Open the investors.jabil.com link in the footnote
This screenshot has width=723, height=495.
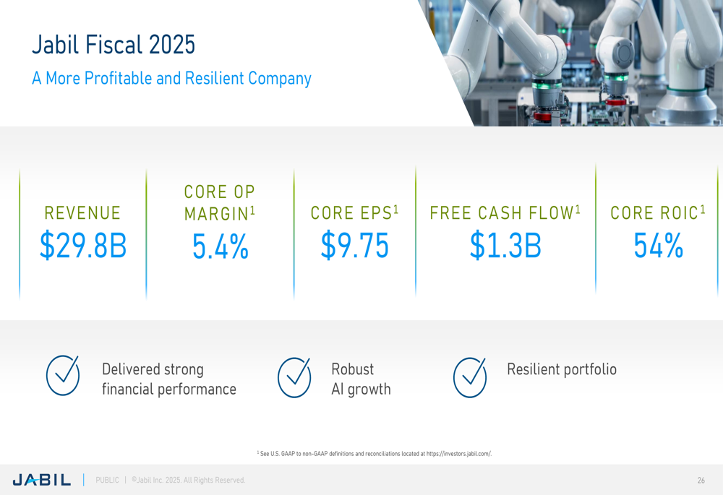click(x=459, y=454)
